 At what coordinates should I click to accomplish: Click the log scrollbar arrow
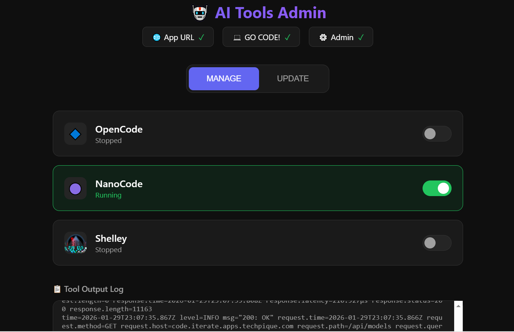(459, 305)
